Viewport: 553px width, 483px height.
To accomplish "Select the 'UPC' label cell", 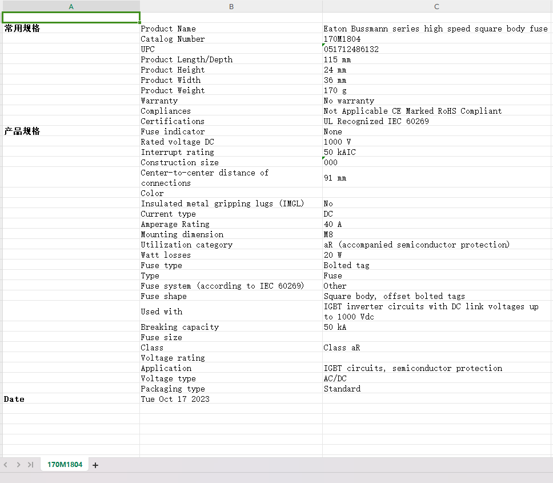I will (x=231, y=49).
